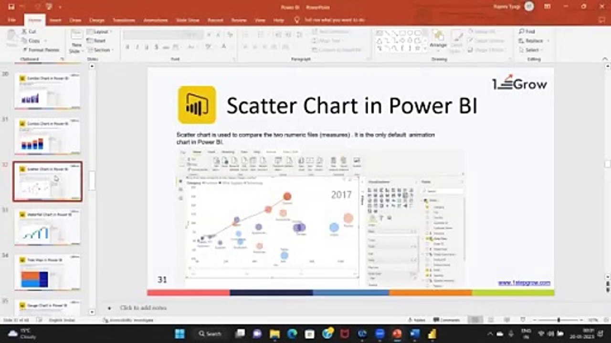Click the Reset slide button
This screenshot has width=611, height=343.
(x=96, y=41)
